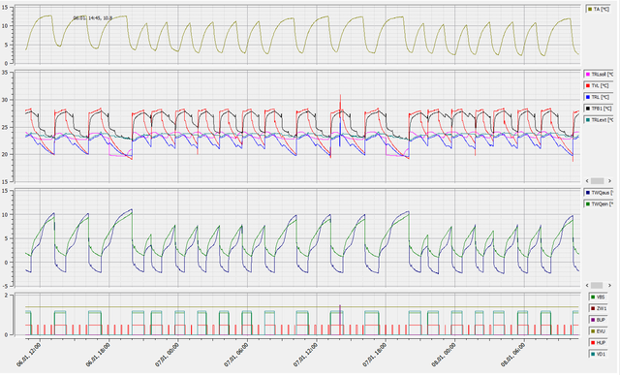Click the data tooltip '06.01, 14:45, 10.8'
The width and height of the screenshot is (620, 375).
point(93,17)
